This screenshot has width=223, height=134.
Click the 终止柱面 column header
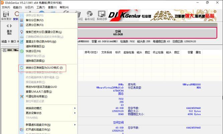click(x=158, y=53)
